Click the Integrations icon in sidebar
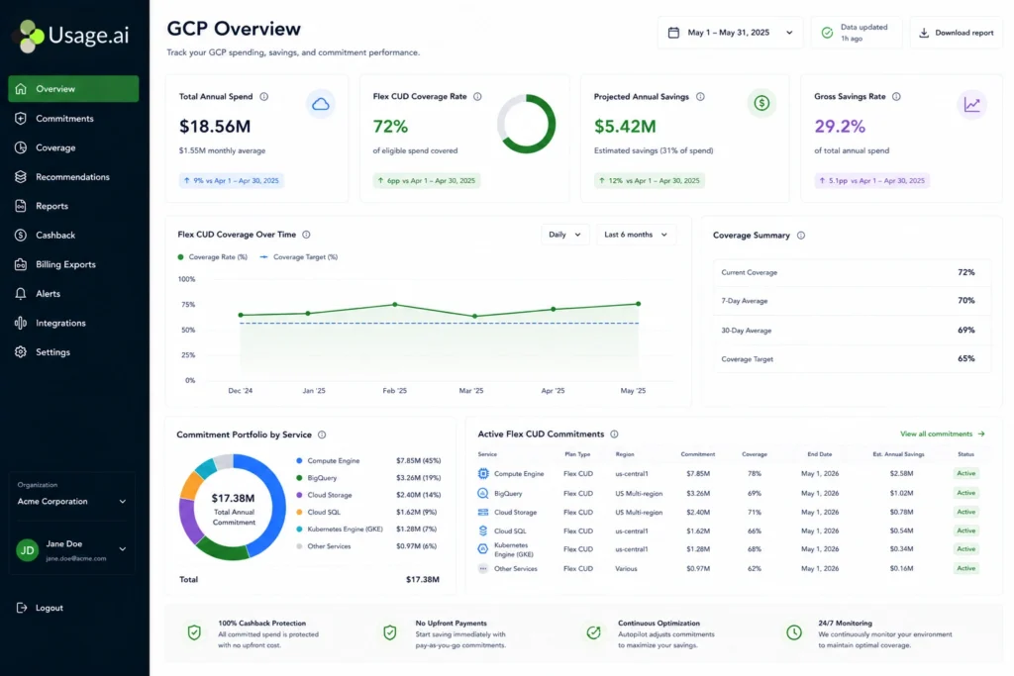The image size is (1014, 676). [21, 323]
